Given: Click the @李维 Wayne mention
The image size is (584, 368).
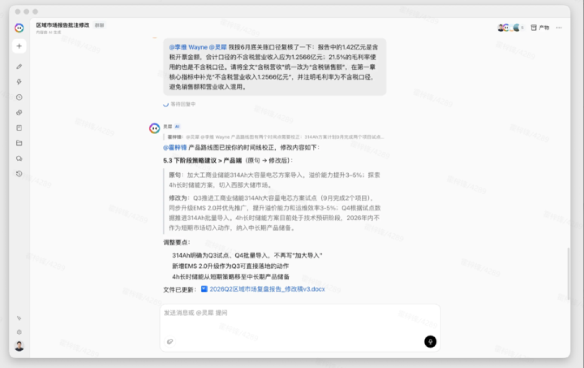Looking at the screenshot, I should tap(188, 47).
